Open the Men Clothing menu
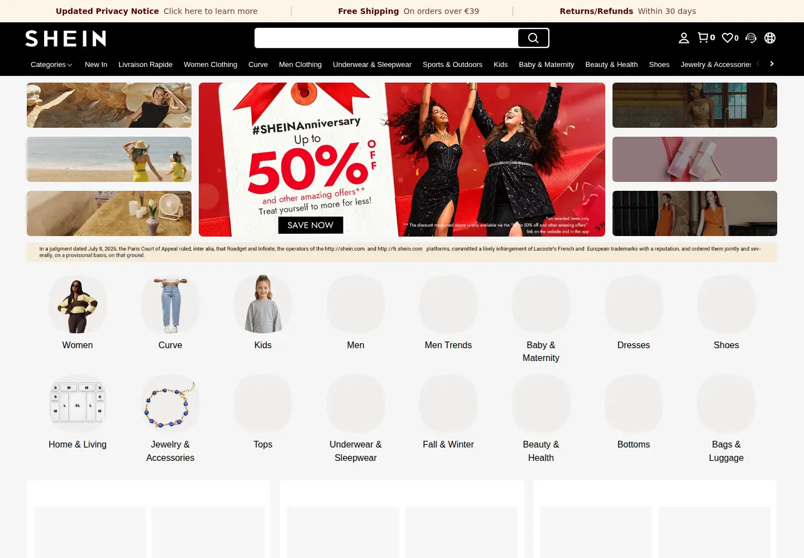 coord(300,65)
